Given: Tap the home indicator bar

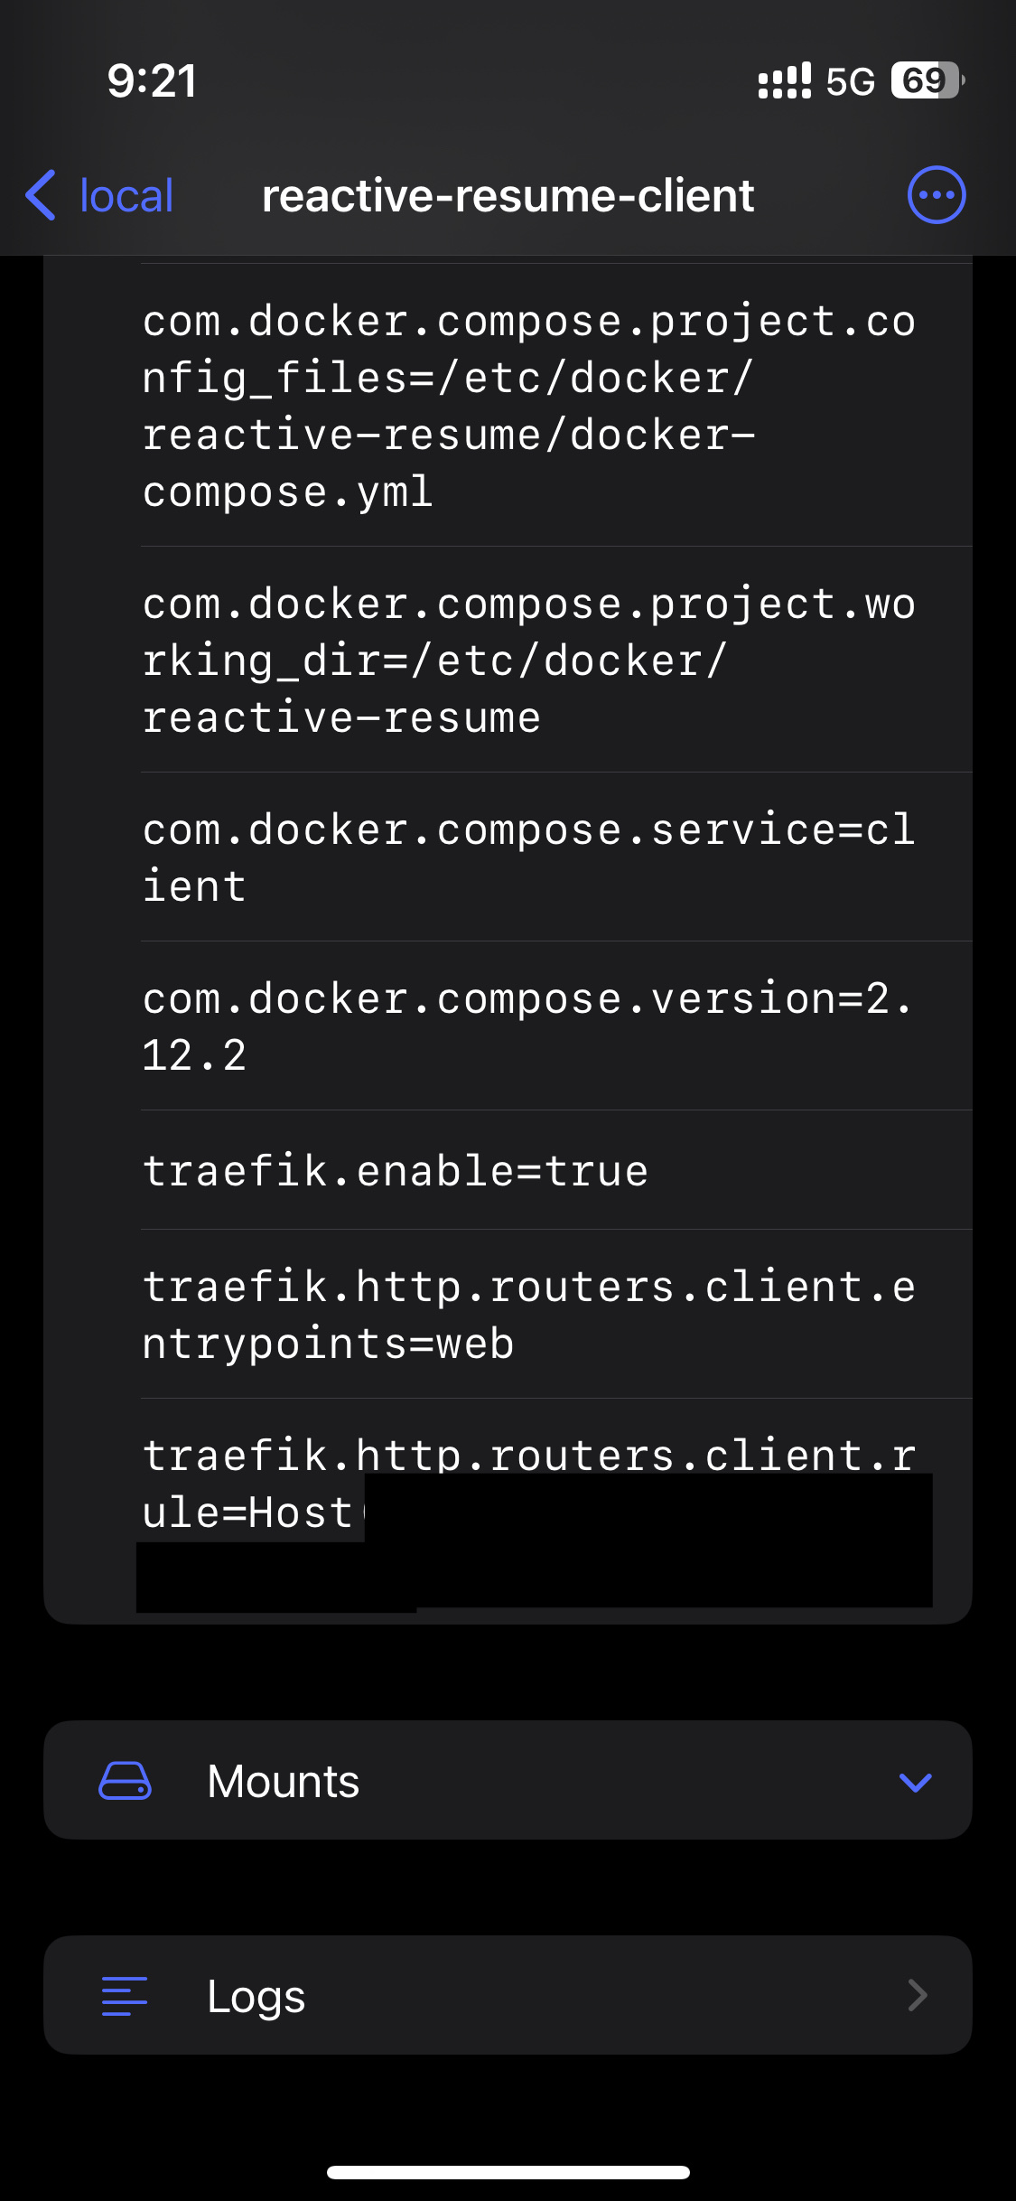Looking at the screenshot, I should pos(508,2172).
